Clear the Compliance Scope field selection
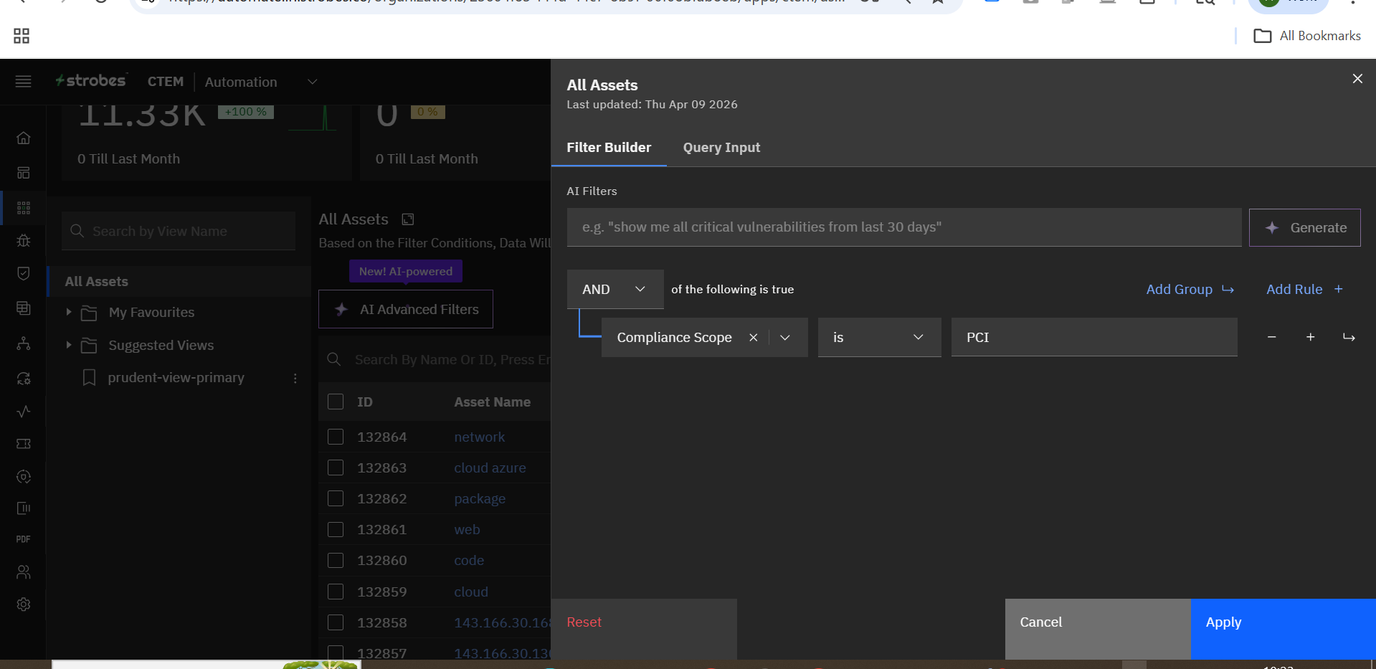 coord(753,338)
